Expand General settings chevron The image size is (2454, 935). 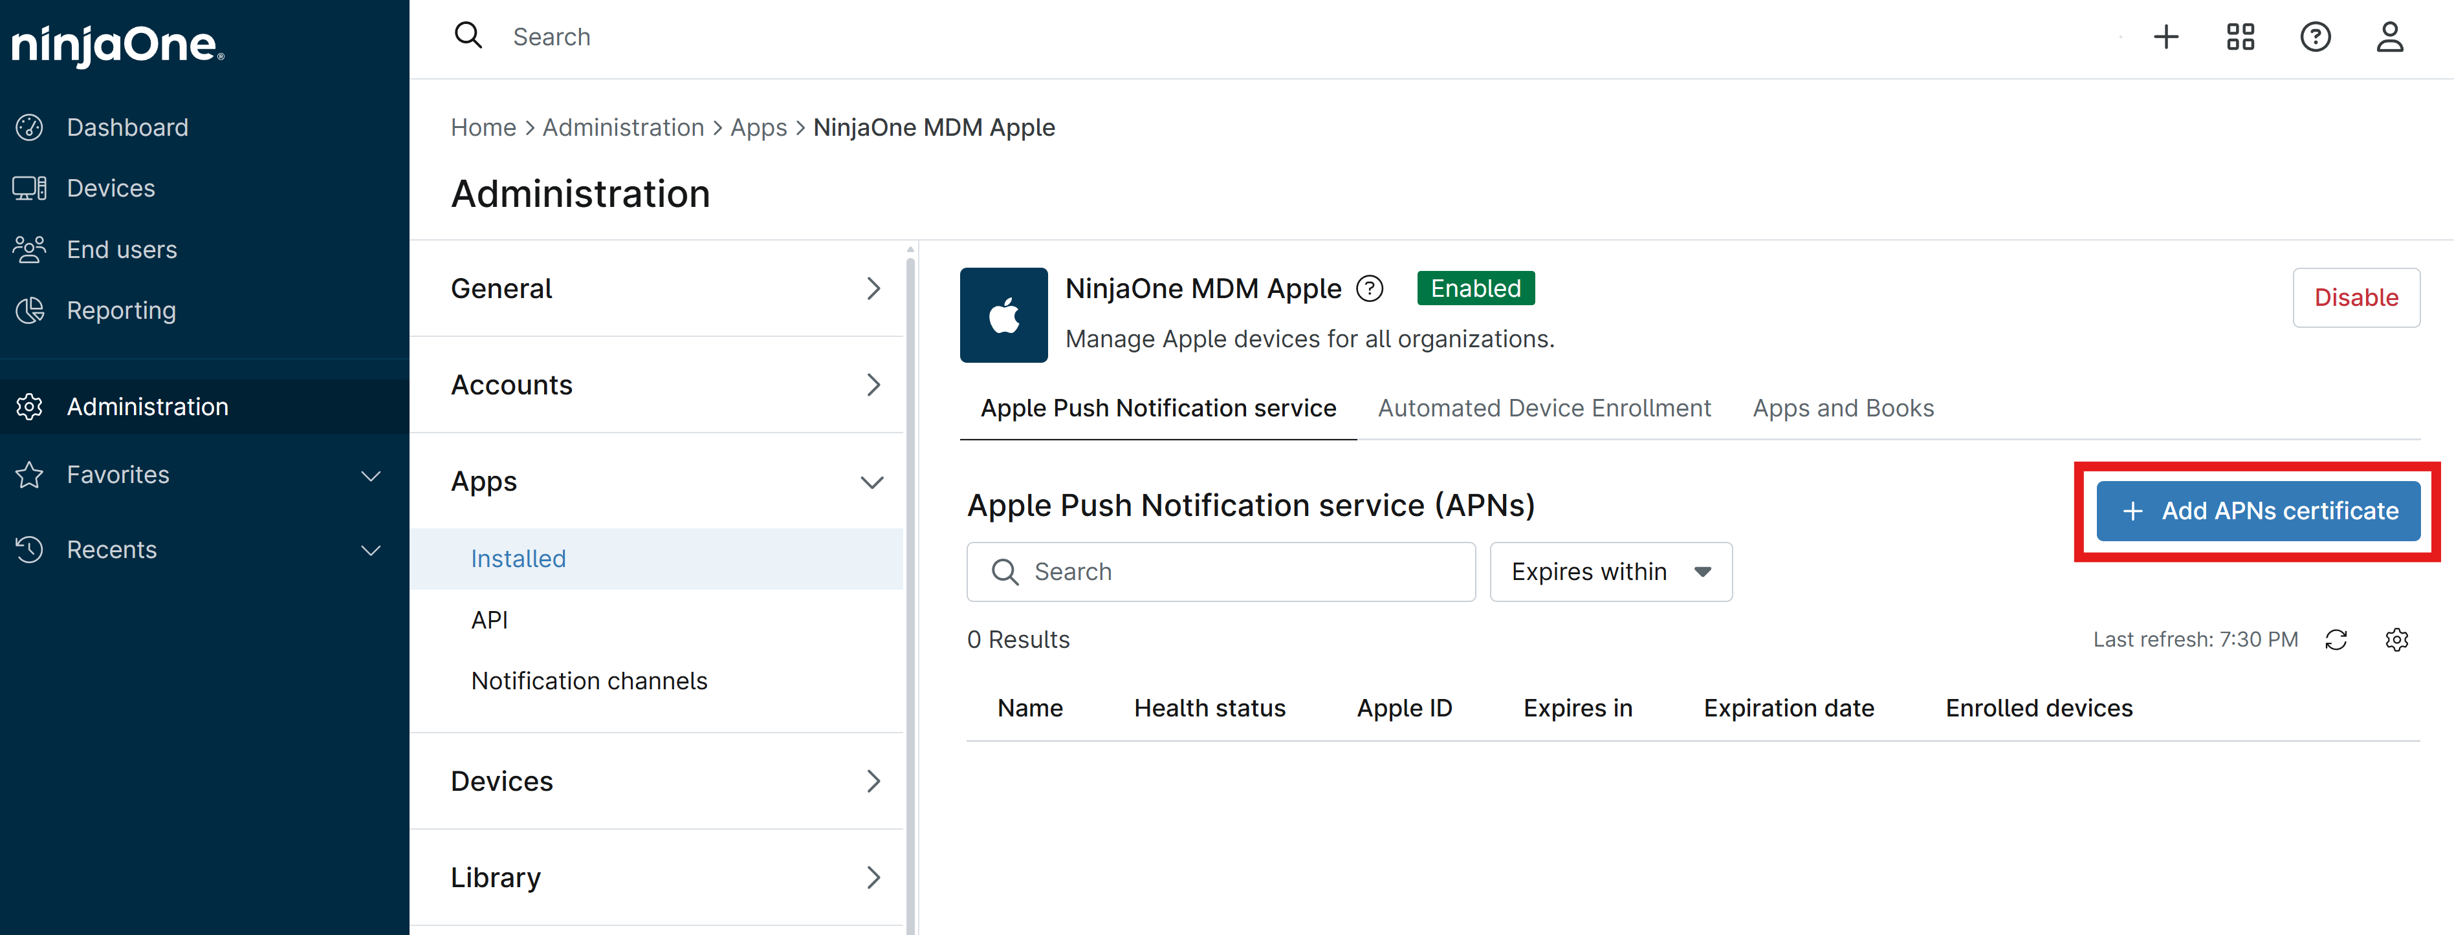(873, 288)
